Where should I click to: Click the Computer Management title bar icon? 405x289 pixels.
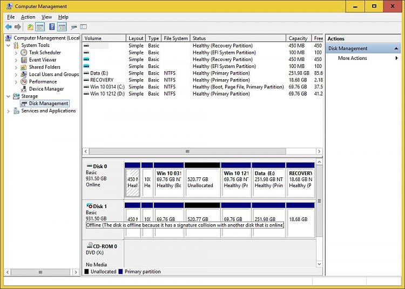coord(10,6)
